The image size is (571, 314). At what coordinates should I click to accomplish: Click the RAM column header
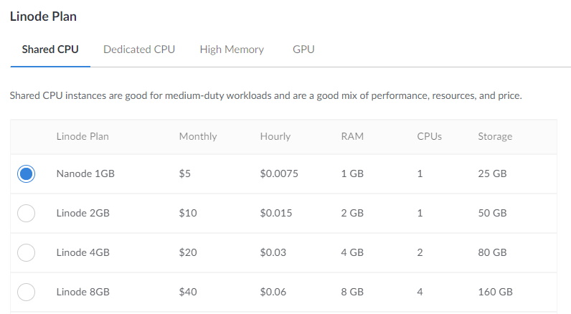click(352, 136)
